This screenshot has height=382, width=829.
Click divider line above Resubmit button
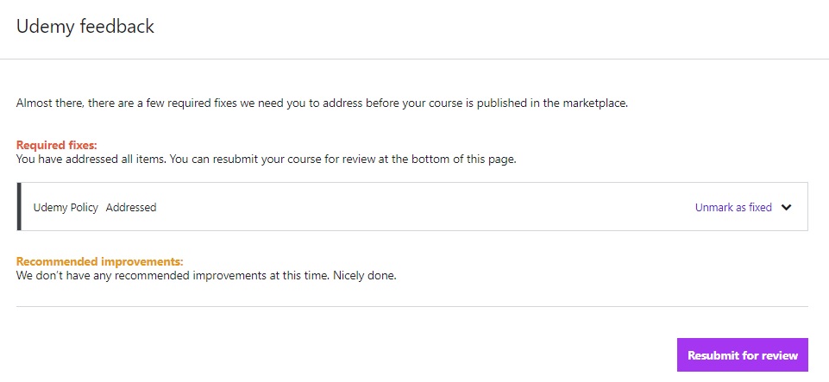[x=412, y=306]
